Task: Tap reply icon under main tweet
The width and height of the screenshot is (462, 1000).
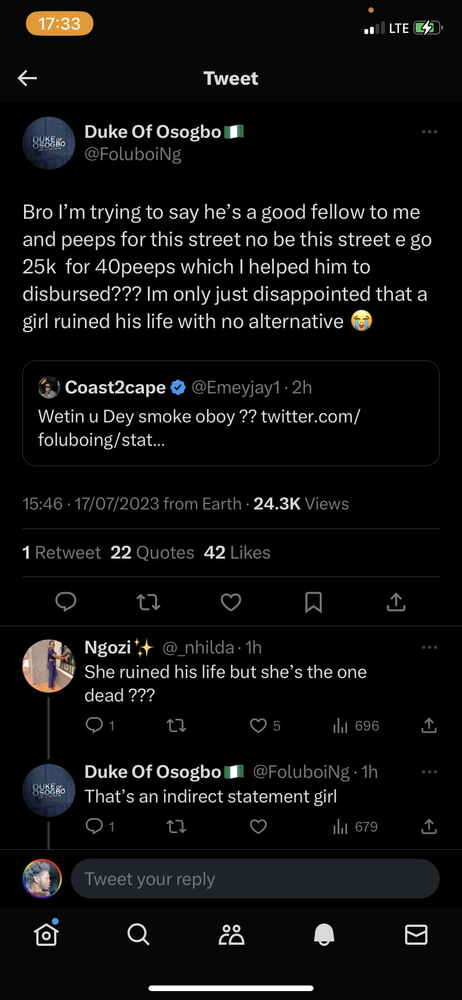Action: click(66, 602)
